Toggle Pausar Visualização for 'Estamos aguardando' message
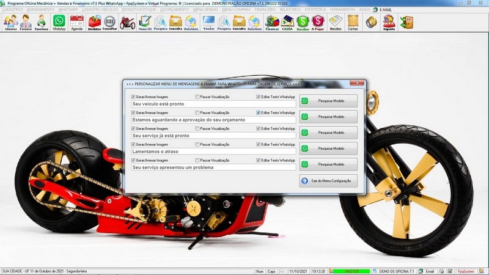Image resolution: width=489 pixels, height=275 pixels. (x=197, y=112)
